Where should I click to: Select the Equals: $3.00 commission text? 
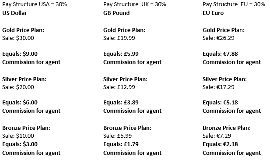click(x=20, y=144)
